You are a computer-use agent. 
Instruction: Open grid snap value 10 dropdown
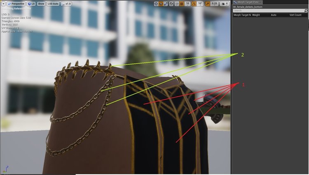(187, 4)
